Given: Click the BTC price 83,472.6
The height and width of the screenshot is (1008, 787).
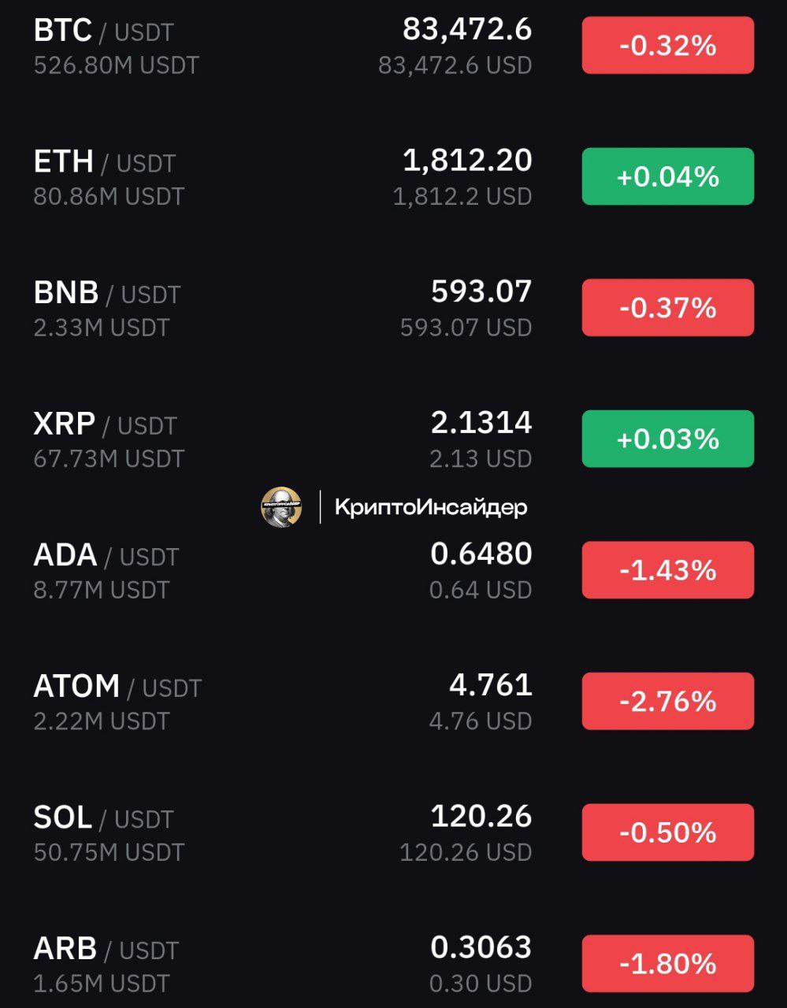Looking at the screenshot, I should [467, 30].
